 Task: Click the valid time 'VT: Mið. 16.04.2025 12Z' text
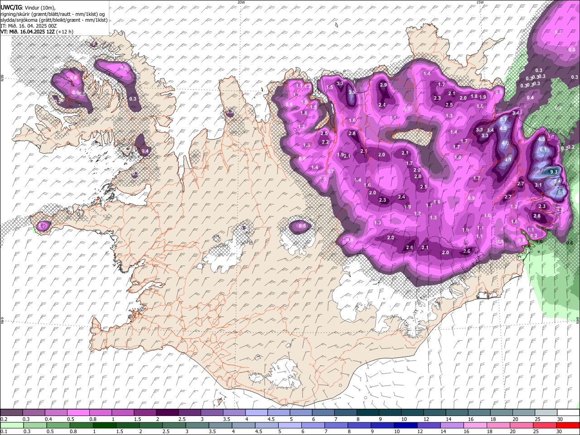pos(28,32)
